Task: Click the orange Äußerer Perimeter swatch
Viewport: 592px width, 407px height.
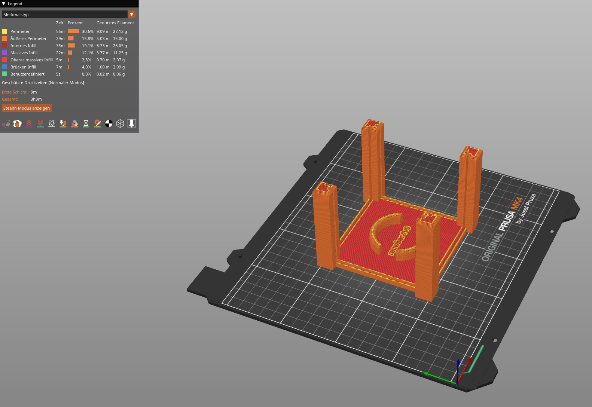Action: 5,39
